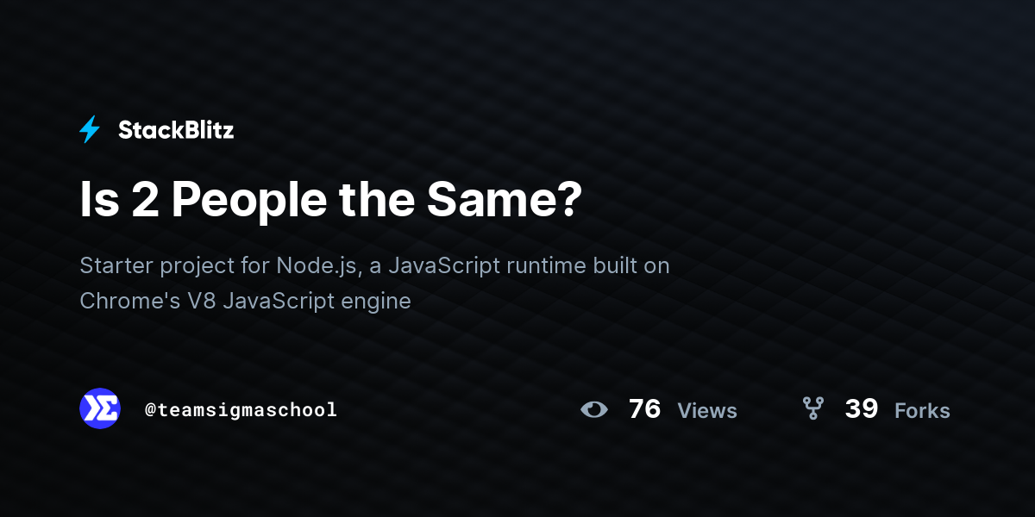Select the Forks label
Screen dimensions: 1035x517
pyautogui.click(x=922, y=411)
